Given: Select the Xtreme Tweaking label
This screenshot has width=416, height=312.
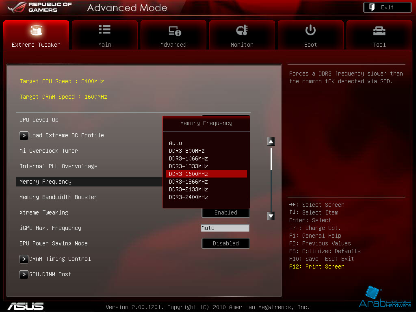Looking at the screenshot, I should (x=44, y=212).
